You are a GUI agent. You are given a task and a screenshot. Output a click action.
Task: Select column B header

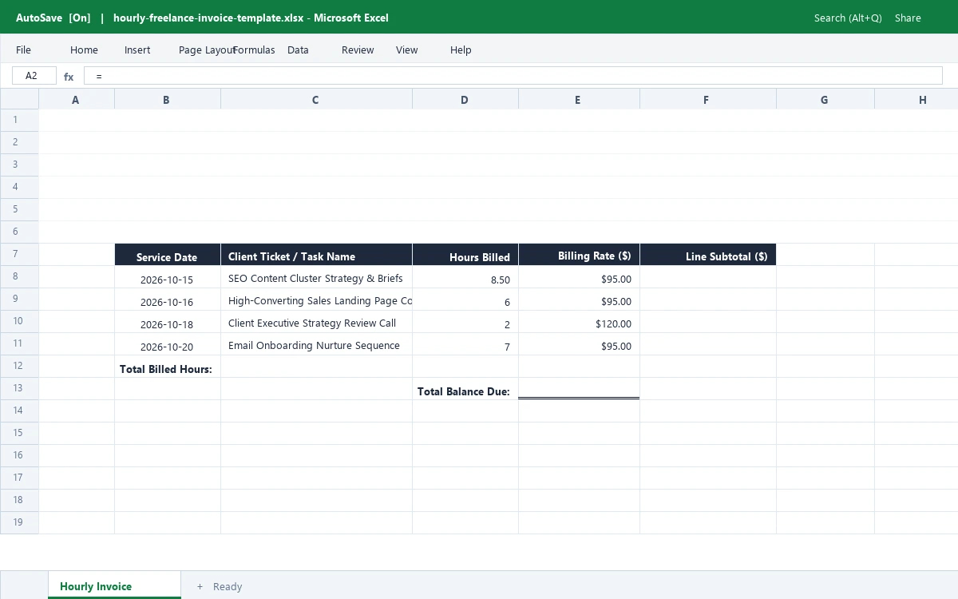[168, 99]
